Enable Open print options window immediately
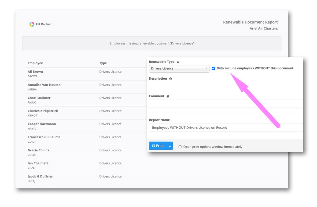This screenshot has width=317, height=207. (x=180, y=147)
